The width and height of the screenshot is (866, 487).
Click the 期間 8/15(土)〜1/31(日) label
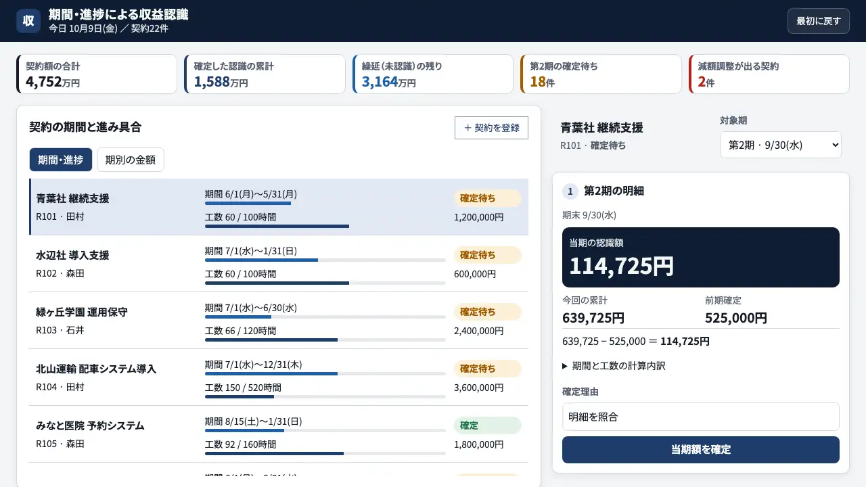tap(254, 421)
